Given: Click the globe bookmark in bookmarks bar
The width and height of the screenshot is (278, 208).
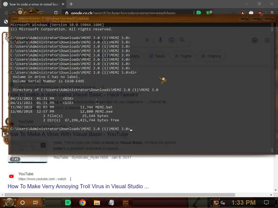Looking at the screenshot, I should [6, 22].
